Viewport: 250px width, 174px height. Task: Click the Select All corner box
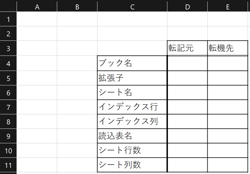(8, 6)
